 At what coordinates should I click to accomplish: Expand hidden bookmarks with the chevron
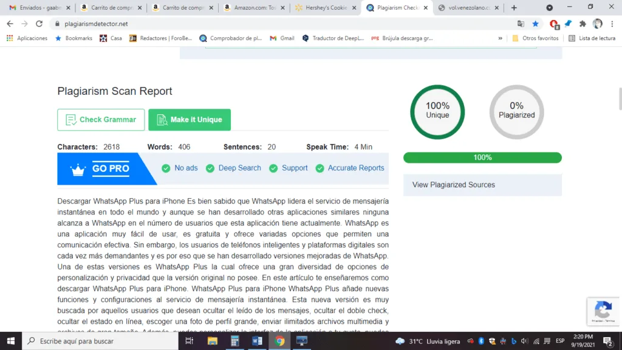pos(501,38)
